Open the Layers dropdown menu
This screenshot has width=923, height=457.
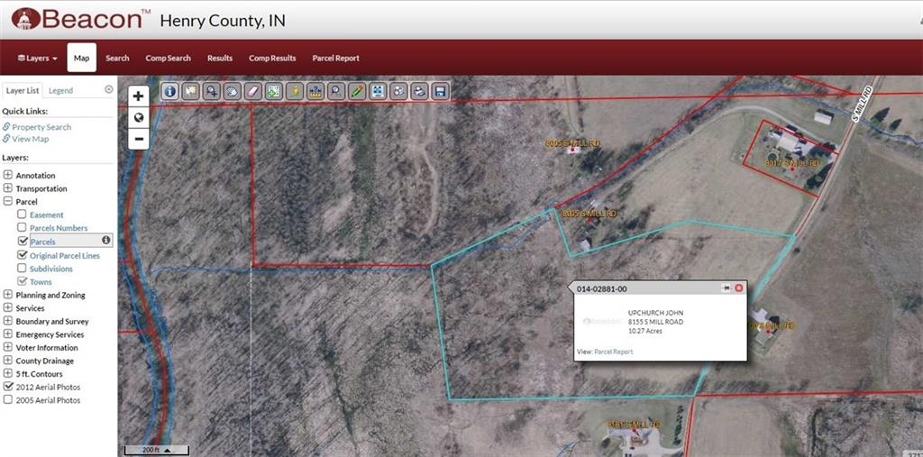pyautogui.click(x=37, y=59)
